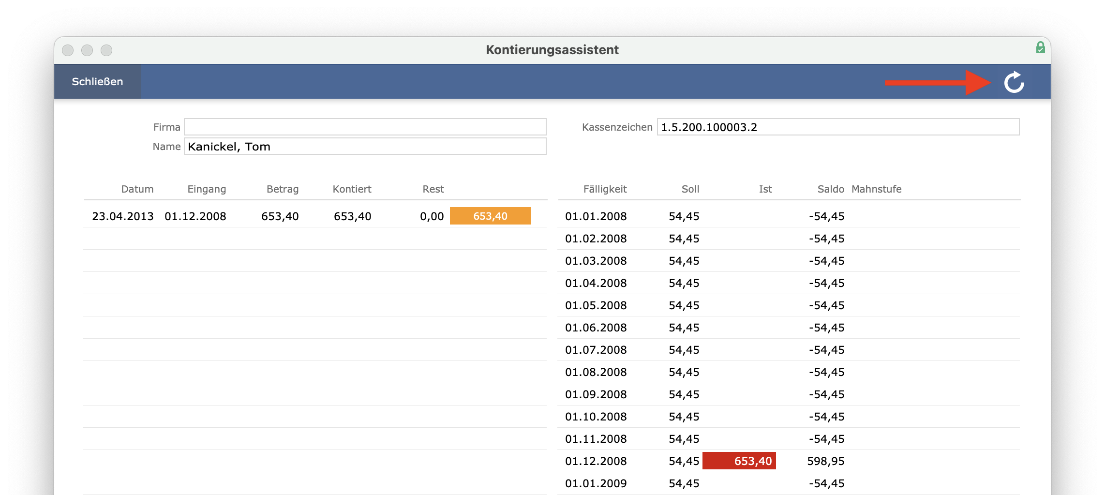Click the Name field with Kanickel, Tom
The image size is (1105, 495).
tap(365, 146)
